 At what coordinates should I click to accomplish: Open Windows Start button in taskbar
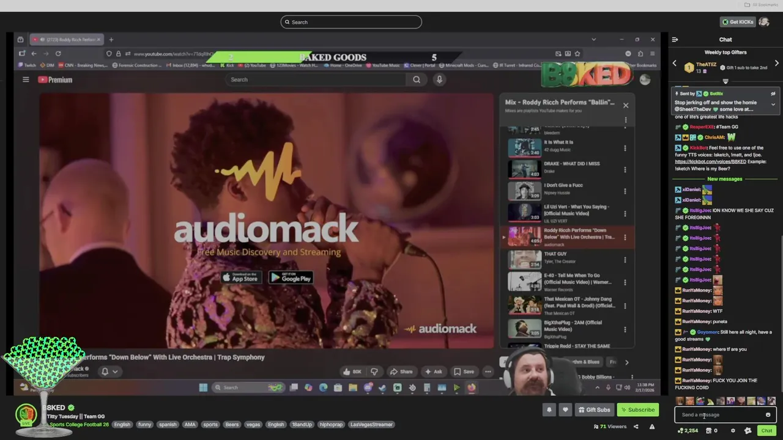(x=203, y=387)
